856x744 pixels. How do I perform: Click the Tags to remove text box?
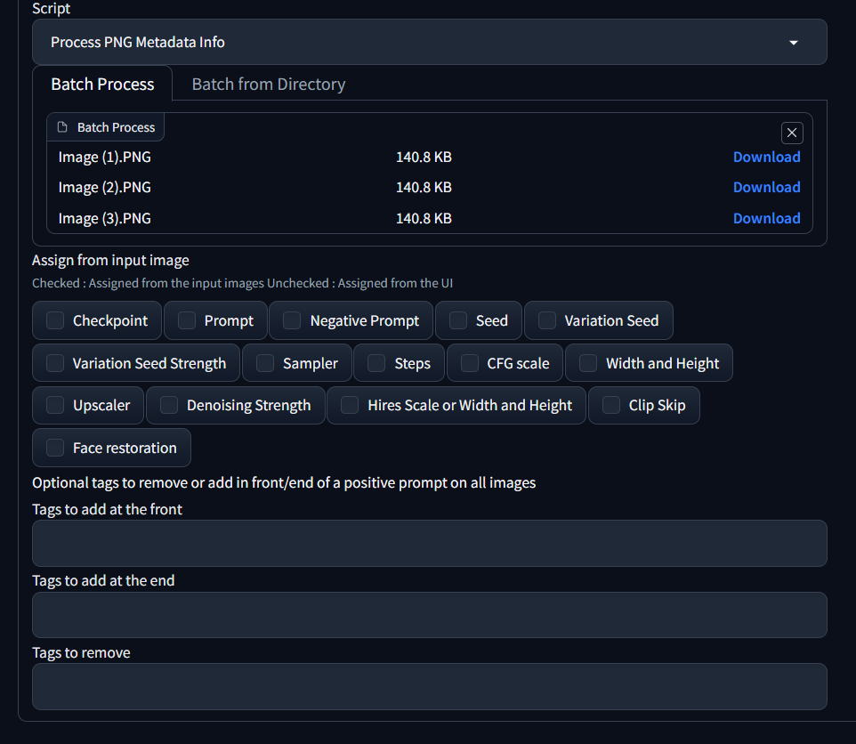(x=429, y=686)
